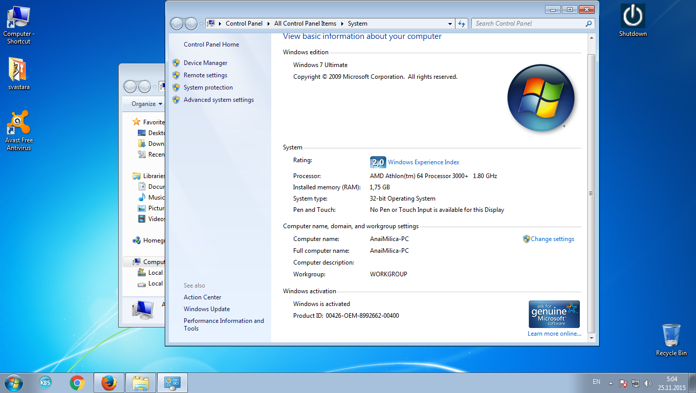Show hidden icons in the system tray

click(x=611, y=383)
